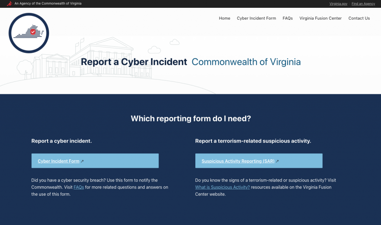
Task: Click 'Which reporting form do I need?' heading
Action: (191, 118)
